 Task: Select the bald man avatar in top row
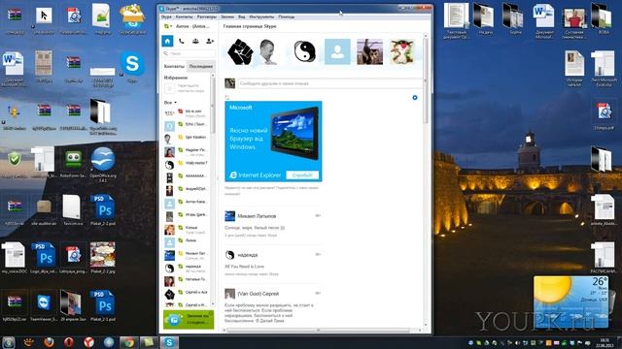click(x=268, y=51)
